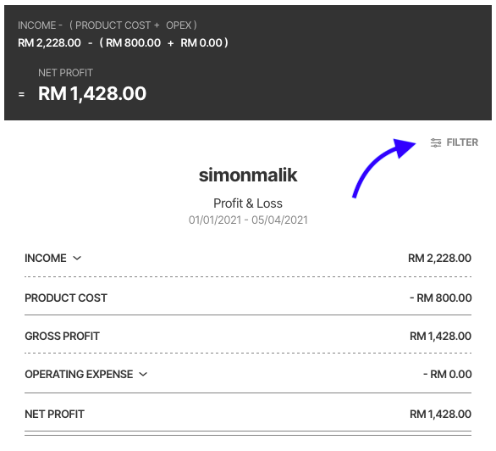
Task: Click the operating expense amount - RM 0.00
Action: (x=448, y=375)
